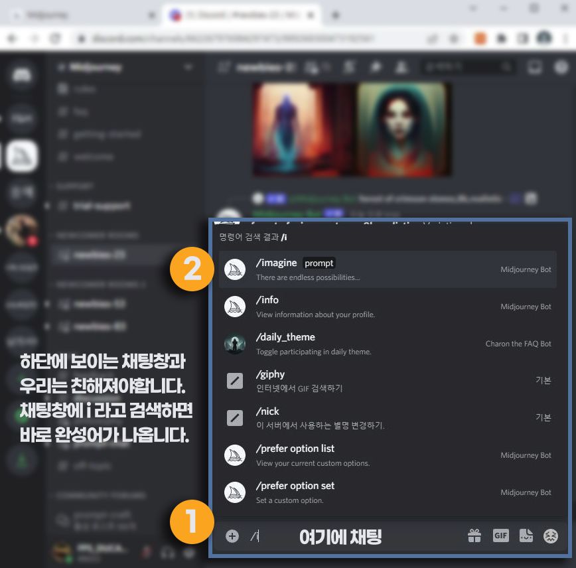Select the /imagine prompt command
The image size is (576, 568).
coord(387,269)
